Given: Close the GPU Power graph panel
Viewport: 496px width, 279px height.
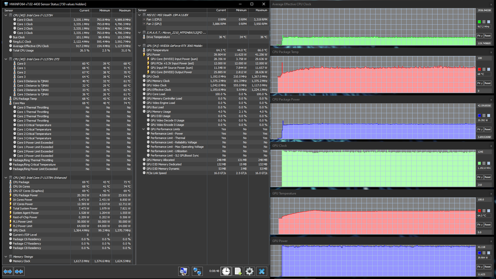Looking at the screenshot, I should click(491, 241).
